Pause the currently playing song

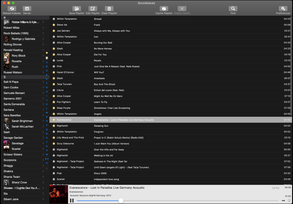tap(72, 201)
